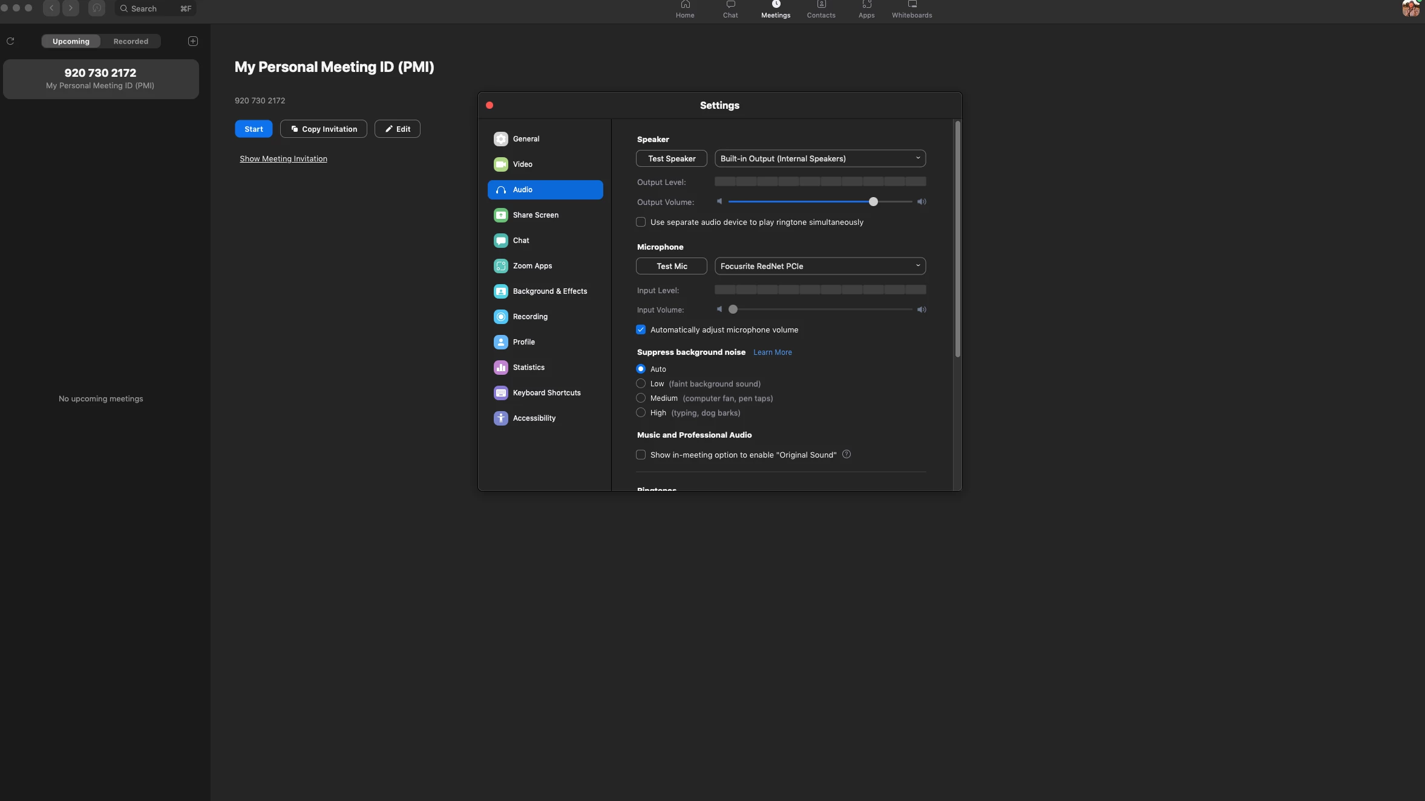Image resolution: width=1425 pixels, height=801 pixels.
Task: Expand the Focusrite RedNet PCIe microphone dropdown
Action: pyautogui.click(x=820, y=266)
